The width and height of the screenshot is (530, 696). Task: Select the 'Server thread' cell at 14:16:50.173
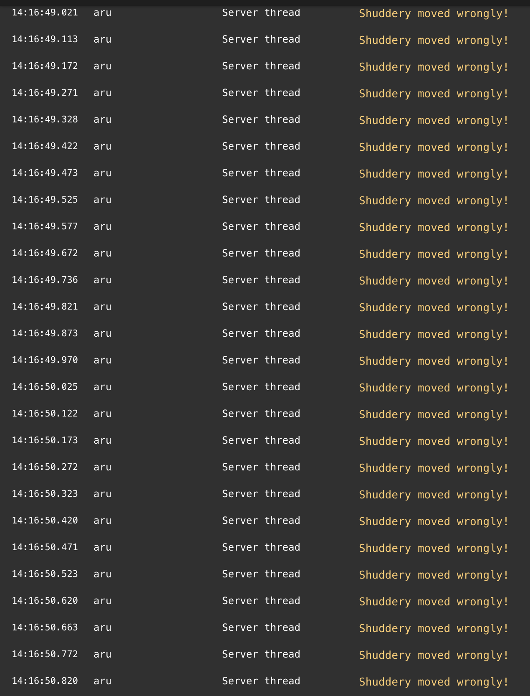(x=261, y=440)
